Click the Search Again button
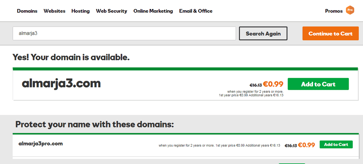The width and height of the screenshot is (363, 164). (263, 34)
